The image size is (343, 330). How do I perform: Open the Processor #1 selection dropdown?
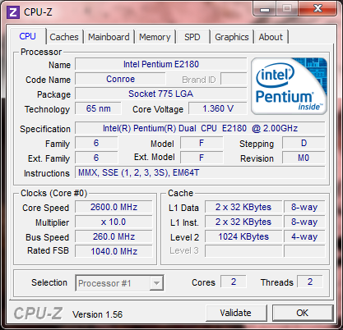119,283
